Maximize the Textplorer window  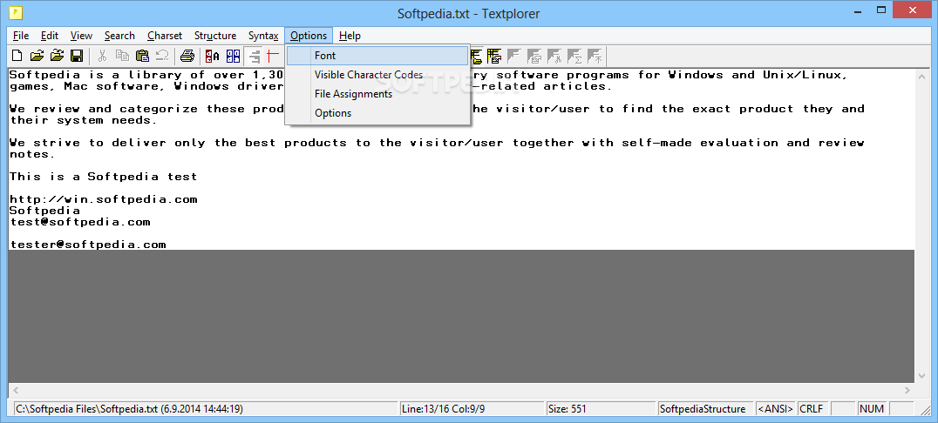click(880, 10)
